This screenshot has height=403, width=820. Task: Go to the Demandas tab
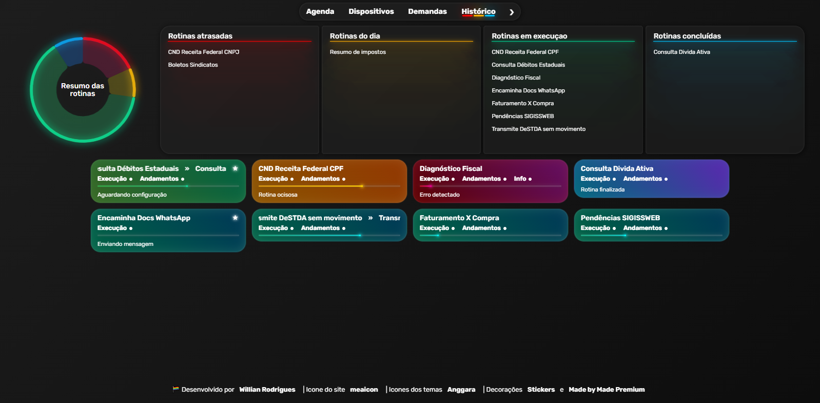(x=427, y=11)
